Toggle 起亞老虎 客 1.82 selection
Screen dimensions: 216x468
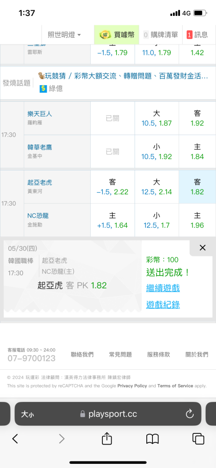click(197, 187)
